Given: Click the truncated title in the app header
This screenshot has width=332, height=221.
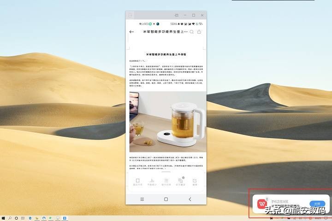Looking at the screenshot, I should click(165, 32).
